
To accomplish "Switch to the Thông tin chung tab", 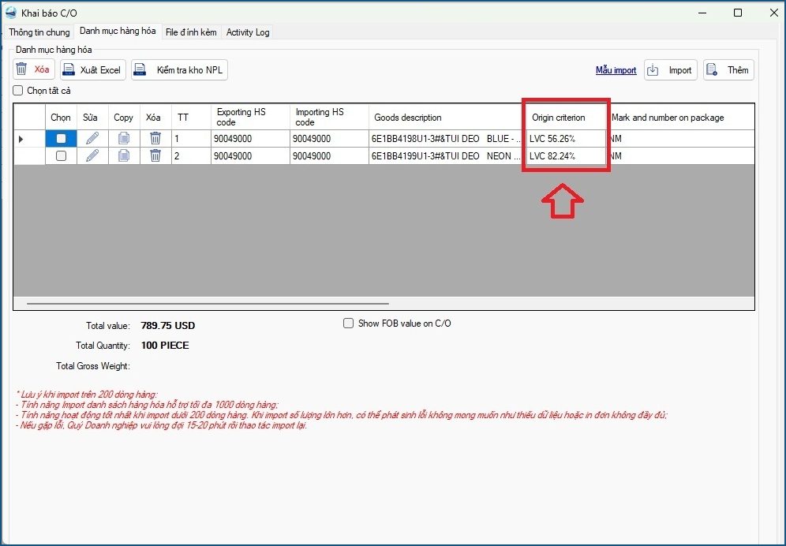I will pos(39,32).
